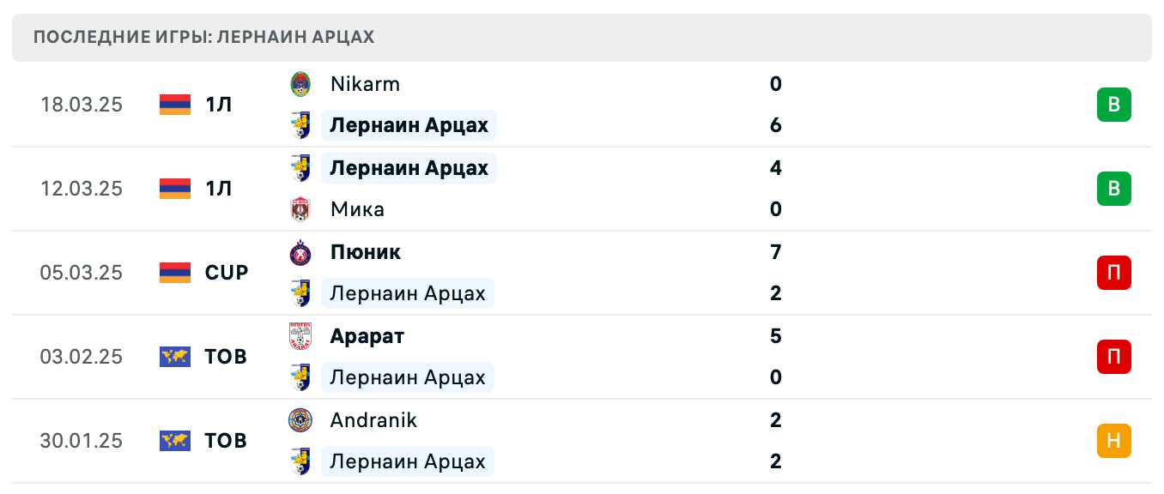Click the green В badge for the Nikarm match

click(x=1113, y=105)
